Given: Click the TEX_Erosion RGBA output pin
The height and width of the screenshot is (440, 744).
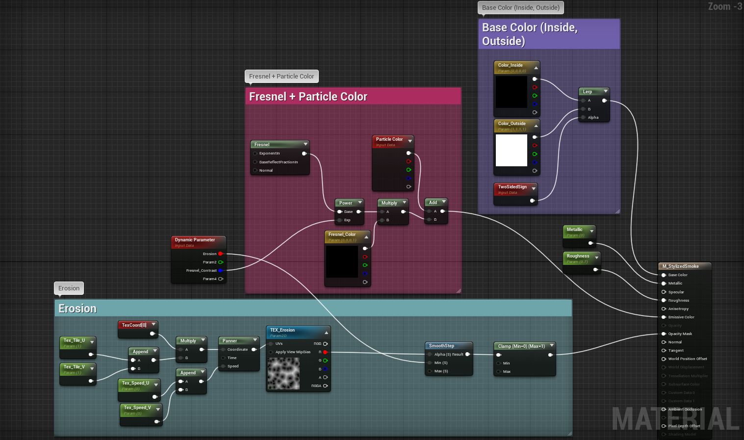Looking at the screenshot, I should pyautogui.click(x=325, y=386).
